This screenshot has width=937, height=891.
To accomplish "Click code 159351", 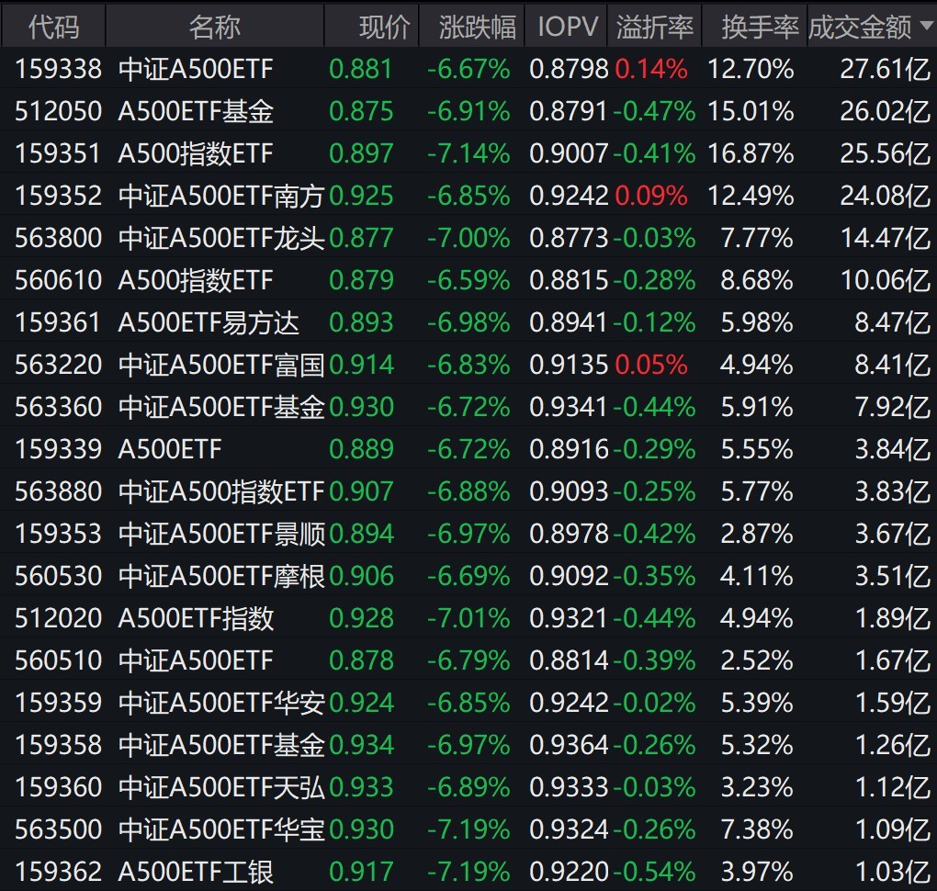I will [x=58, y=153].
